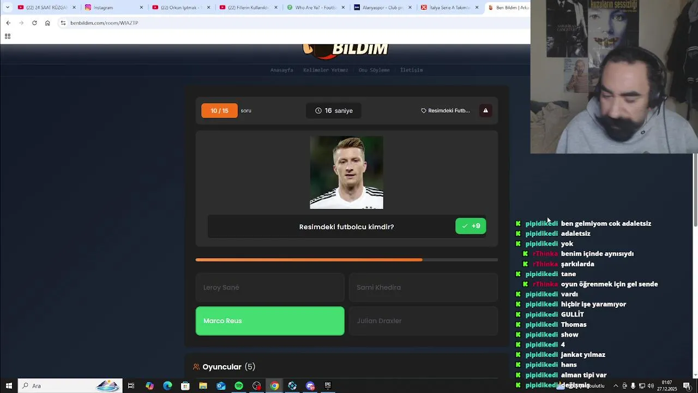Open Microsoft Store from the taskbar

[185, 386]
